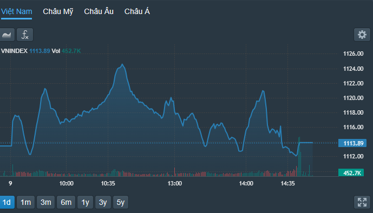373x213 pixels.
Task: Click the 13:00 time axis label
Action: tap(175, 184)
